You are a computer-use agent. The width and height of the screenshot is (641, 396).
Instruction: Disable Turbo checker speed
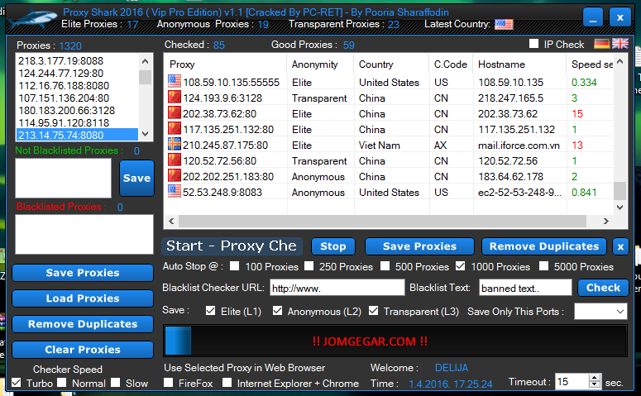(x=17, y=383)
